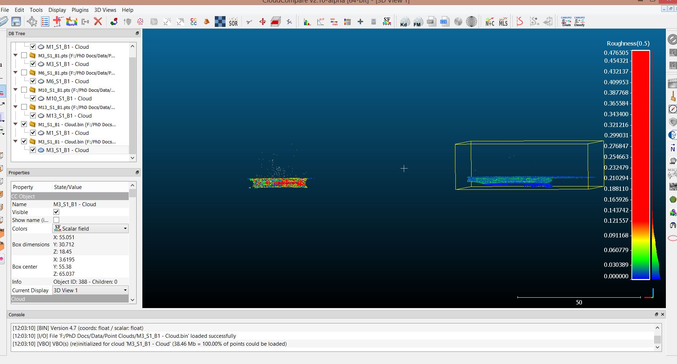Toggle checkbox for M10_S1_B1 - Cloud
Image resolution: width=677 pixels, height=364 pixels.
33,98
